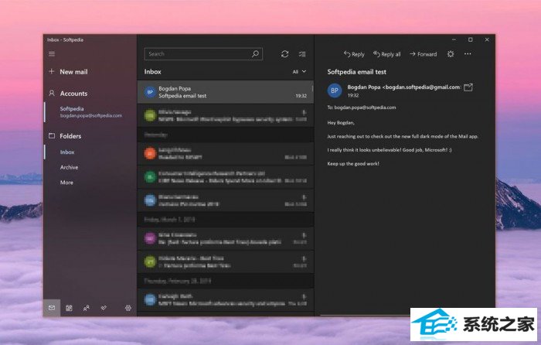
Task: Click the New mail plus icon
Action: click(52, 71)
